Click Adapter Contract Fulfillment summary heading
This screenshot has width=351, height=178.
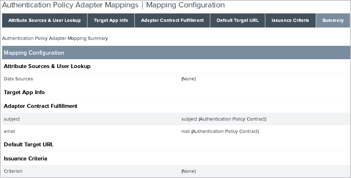pyautogui.click(x=41, y=106)
